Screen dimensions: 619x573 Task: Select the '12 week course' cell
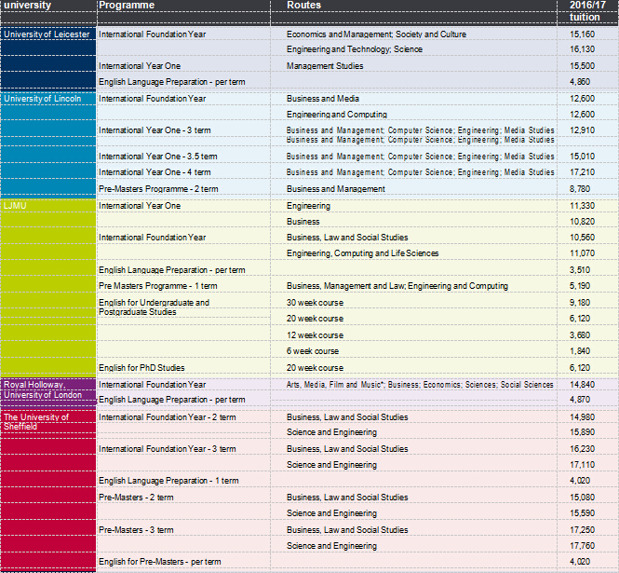(315, 335)
